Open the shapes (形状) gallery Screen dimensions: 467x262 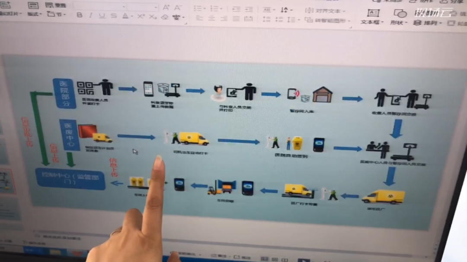click(399, 17)
